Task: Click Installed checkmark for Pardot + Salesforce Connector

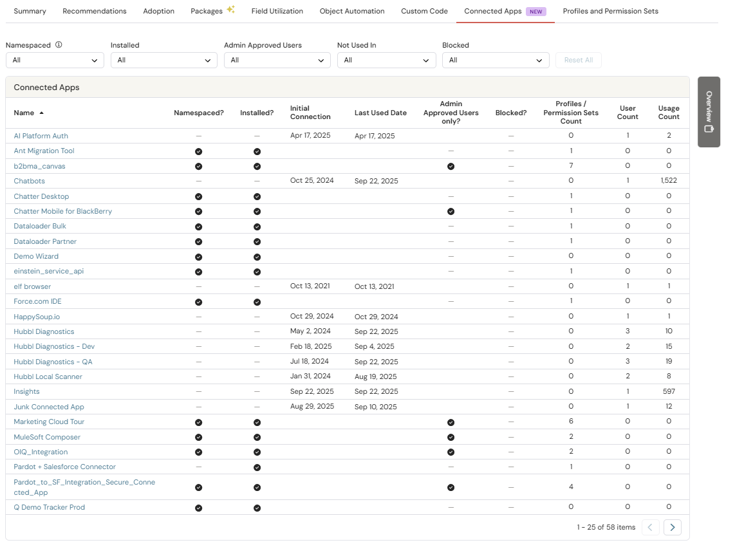Action: tap(257, 467)
